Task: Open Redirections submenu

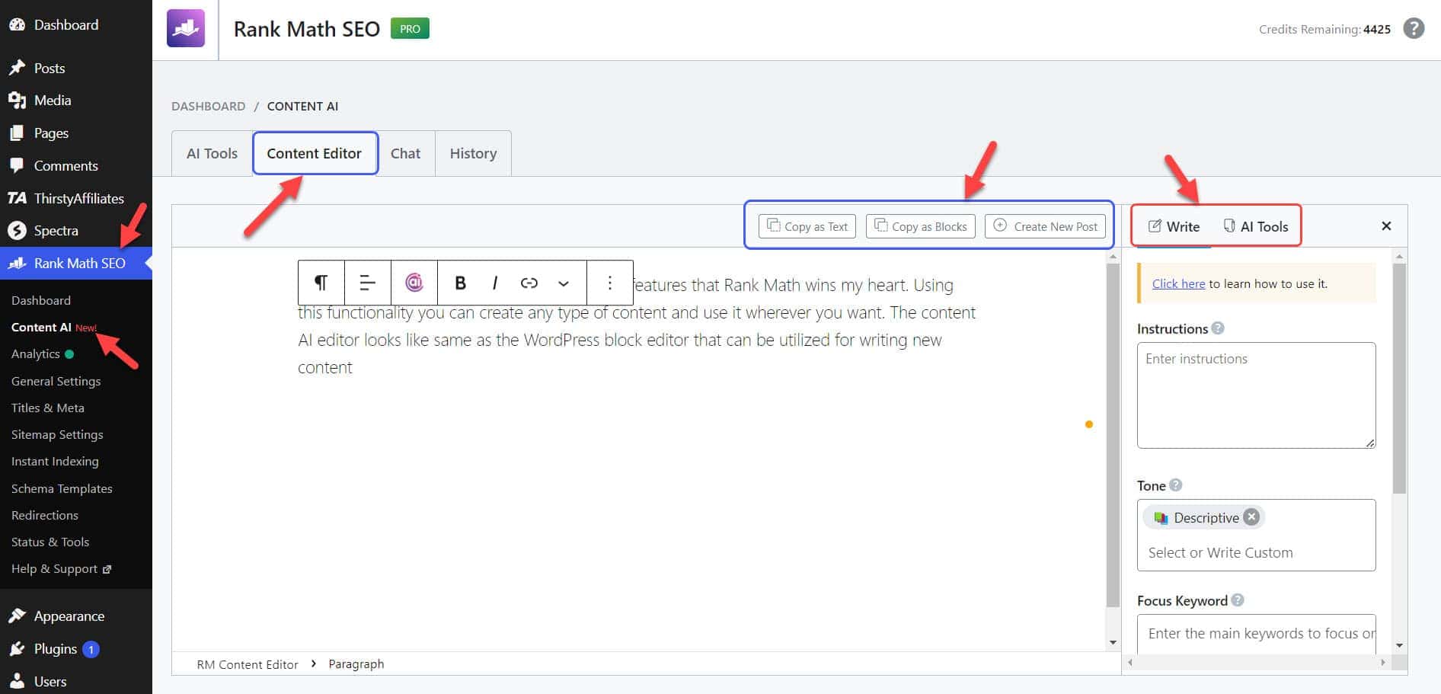Action: point(44,515)
